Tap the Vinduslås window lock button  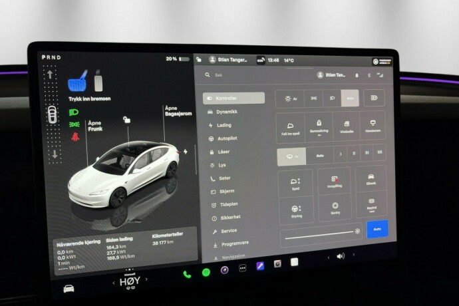[347, 126]
